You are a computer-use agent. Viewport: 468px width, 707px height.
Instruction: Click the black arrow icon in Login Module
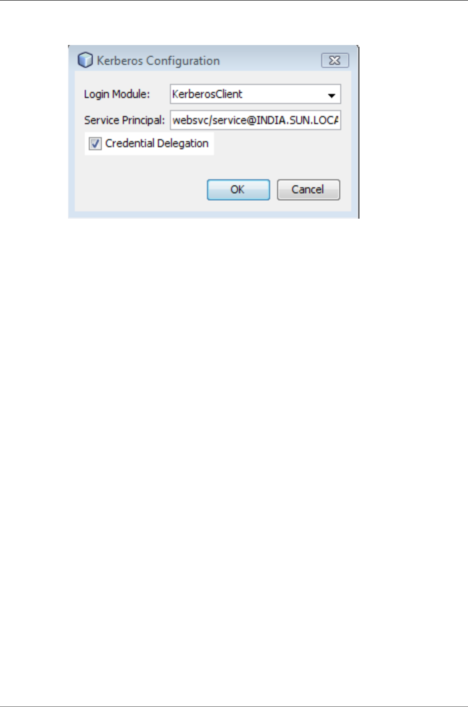coord(331,95)
